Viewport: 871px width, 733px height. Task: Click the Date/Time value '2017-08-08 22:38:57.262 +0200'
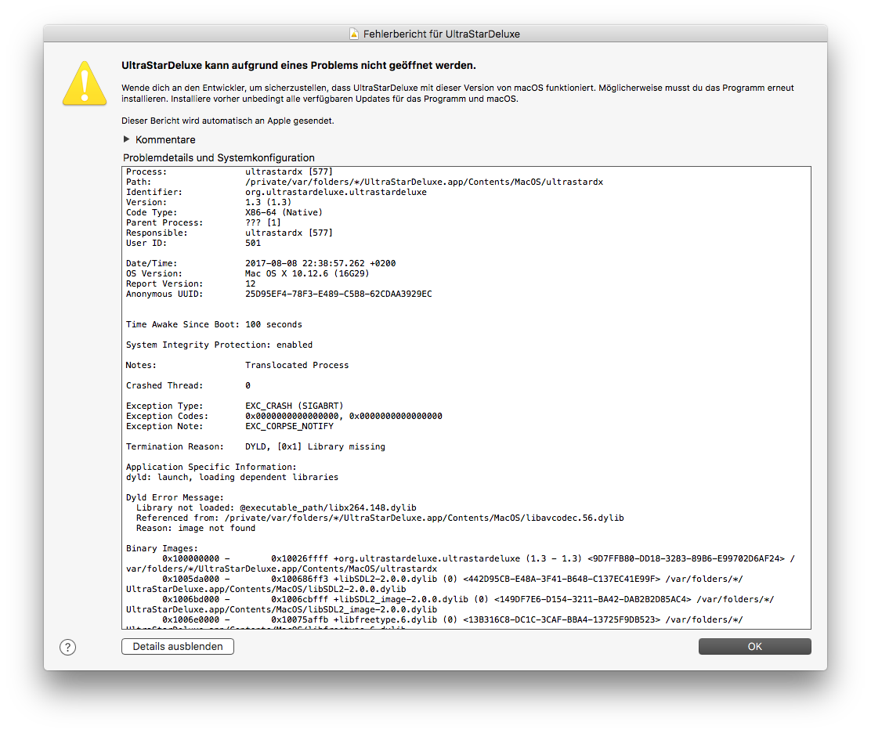click(x=320, y=263)
